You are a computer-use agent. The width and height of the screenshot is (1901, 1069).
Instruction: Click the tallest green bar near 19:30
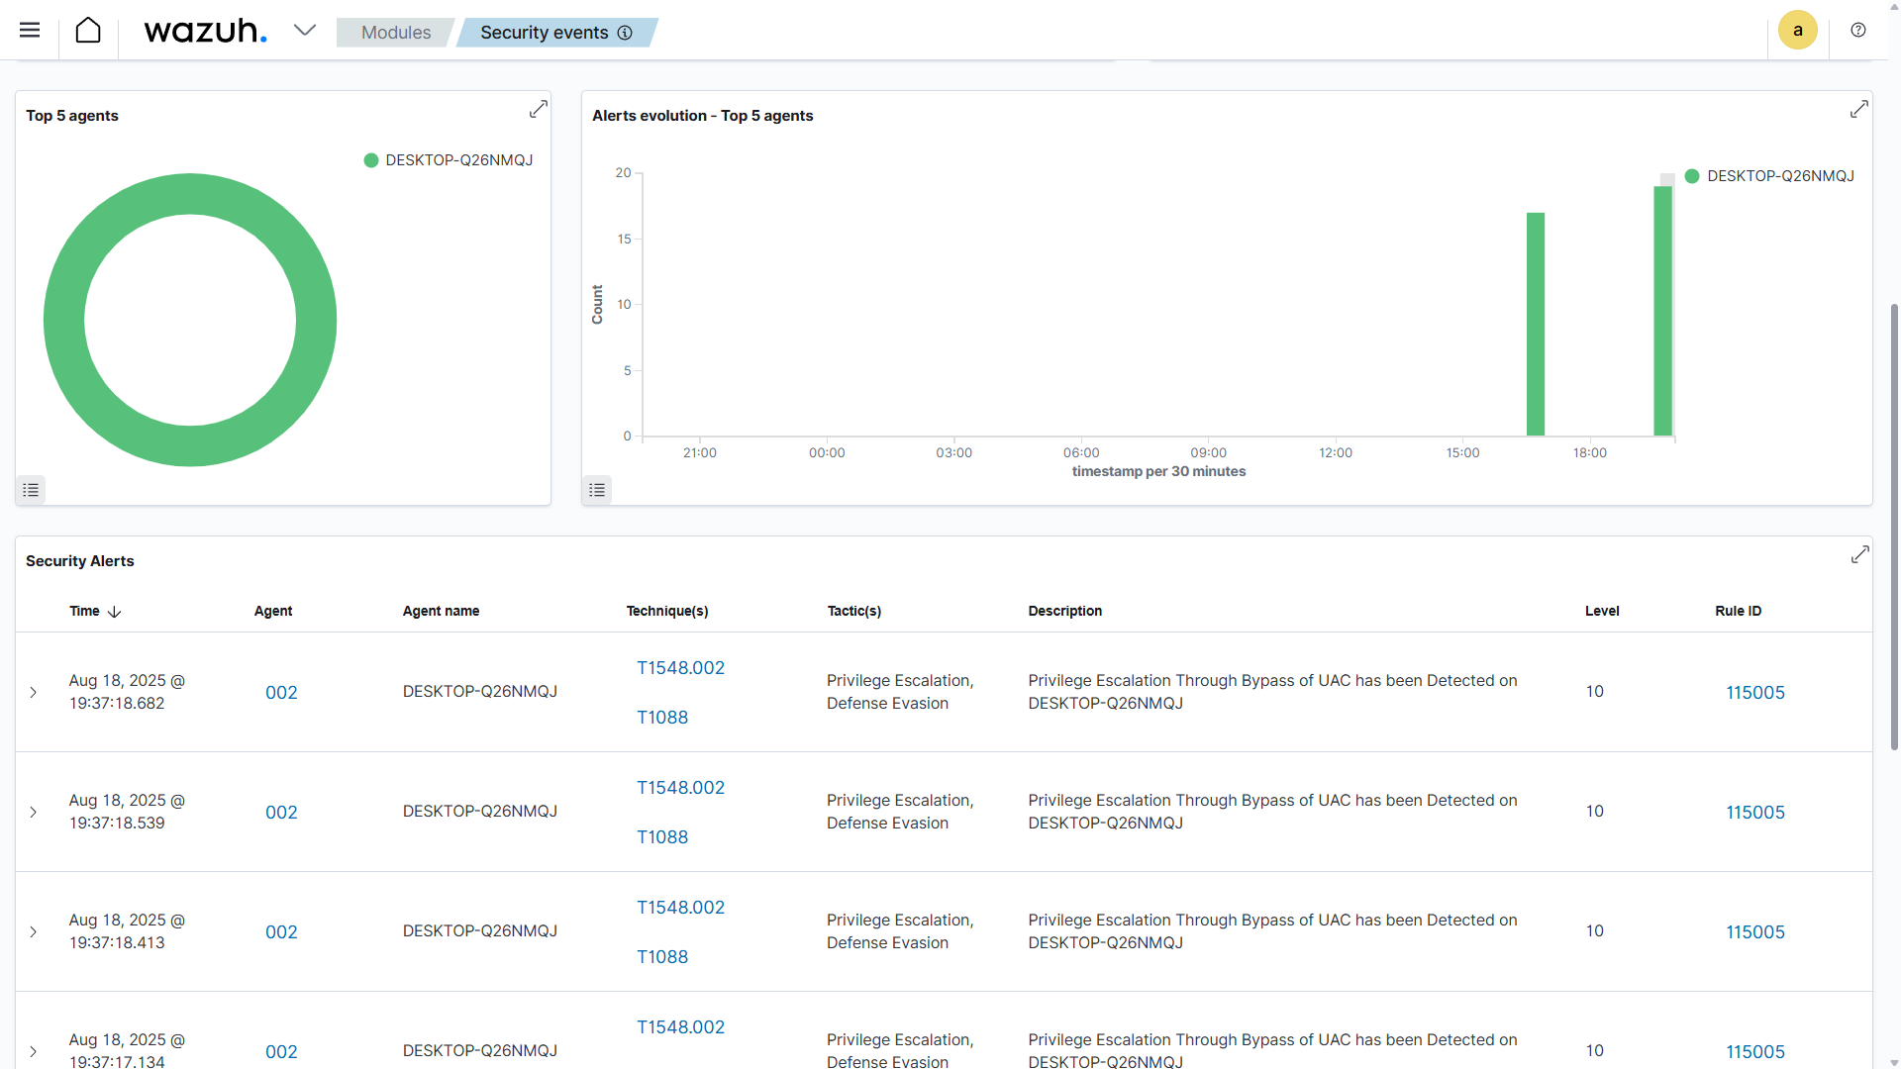(x=1663, y=311)
